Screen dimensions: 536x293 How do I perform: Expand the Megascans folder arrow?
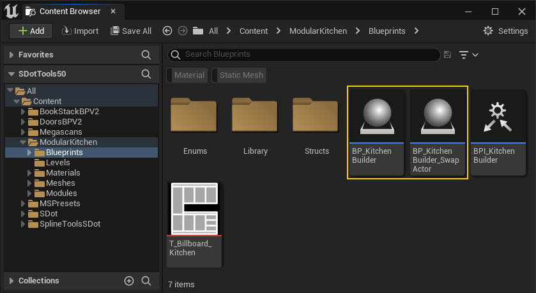tap(23, 132)
